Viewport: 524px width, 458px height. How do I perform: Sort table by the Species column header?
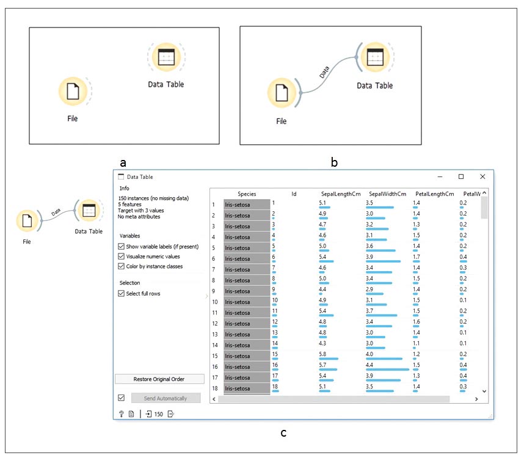(x=247, y=194)
